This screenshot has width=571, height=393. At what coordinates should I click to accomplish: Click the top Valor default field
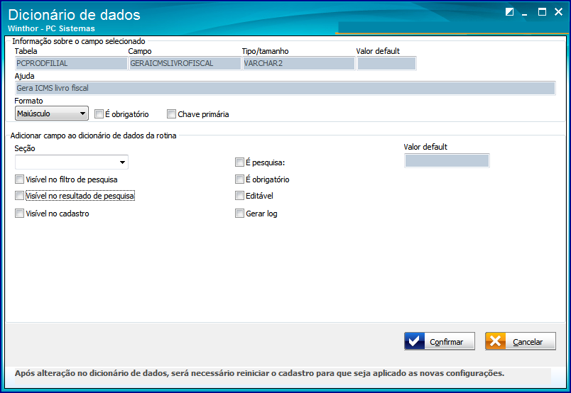pyautogui.click(x=386, y=63)
